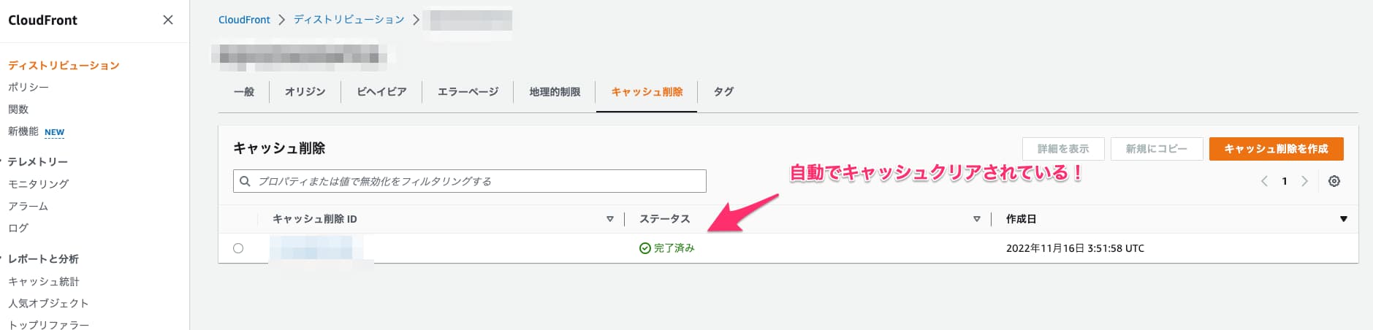This screenshot has height=330, width=1373.
Task: Open ディストリビューション breadcrumb link
Action: 349,20
